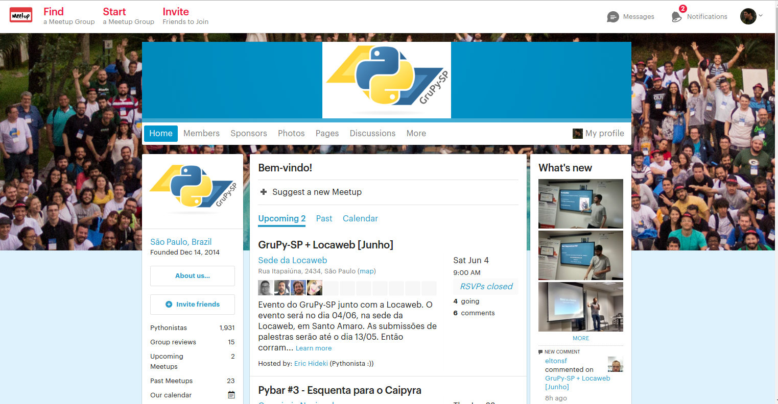The width and height of the screenshot is (778, 404).
Task: Open the Sponsors tab
Action: [249, 133]
